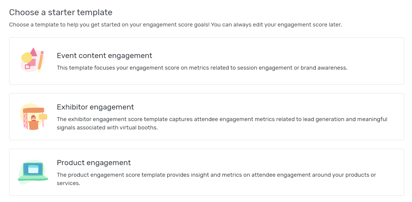This screenshot has width=412, height=202.
Task: Click the Choose a starter template title
Action: 61,12
